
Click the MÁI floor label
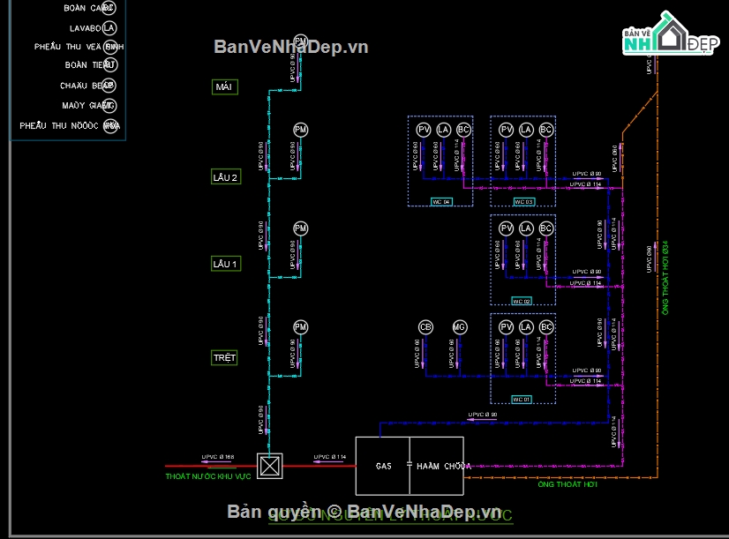[x=224, y=86]
